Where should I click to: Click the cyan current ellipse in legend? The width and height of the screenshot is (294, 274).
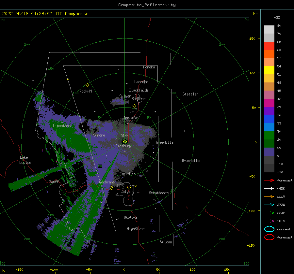(269, 229)
